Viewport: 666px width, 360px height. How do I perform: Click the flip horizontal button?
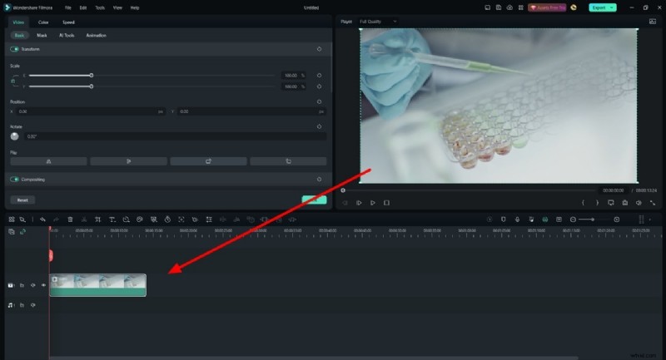click(48, 161)
